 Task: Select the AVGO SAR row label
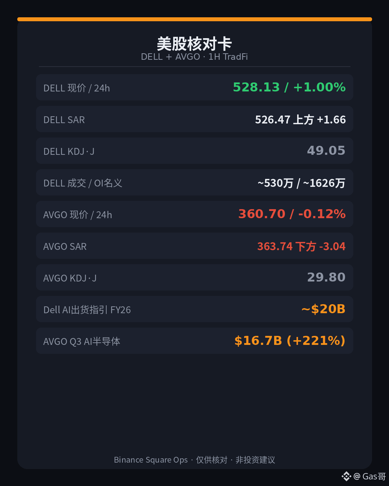point(65,247)
